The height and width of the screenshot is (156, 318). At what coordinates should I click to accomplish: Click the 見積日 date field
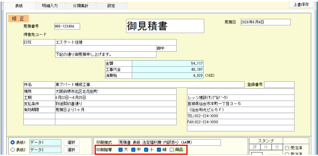point(266,22)
